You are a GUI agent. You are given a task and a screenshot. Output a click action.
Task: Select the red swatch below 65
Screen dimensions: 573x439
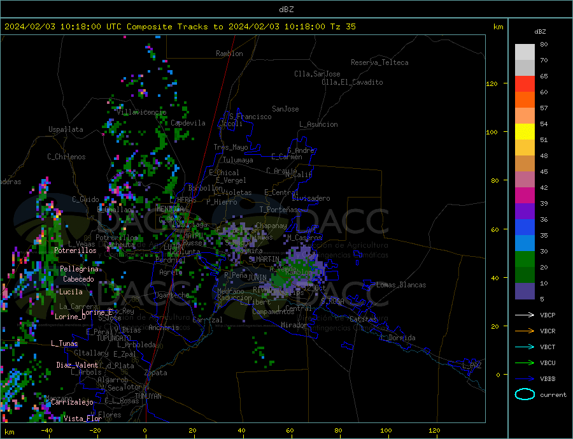pyautogui.click(x=525, y=83)
